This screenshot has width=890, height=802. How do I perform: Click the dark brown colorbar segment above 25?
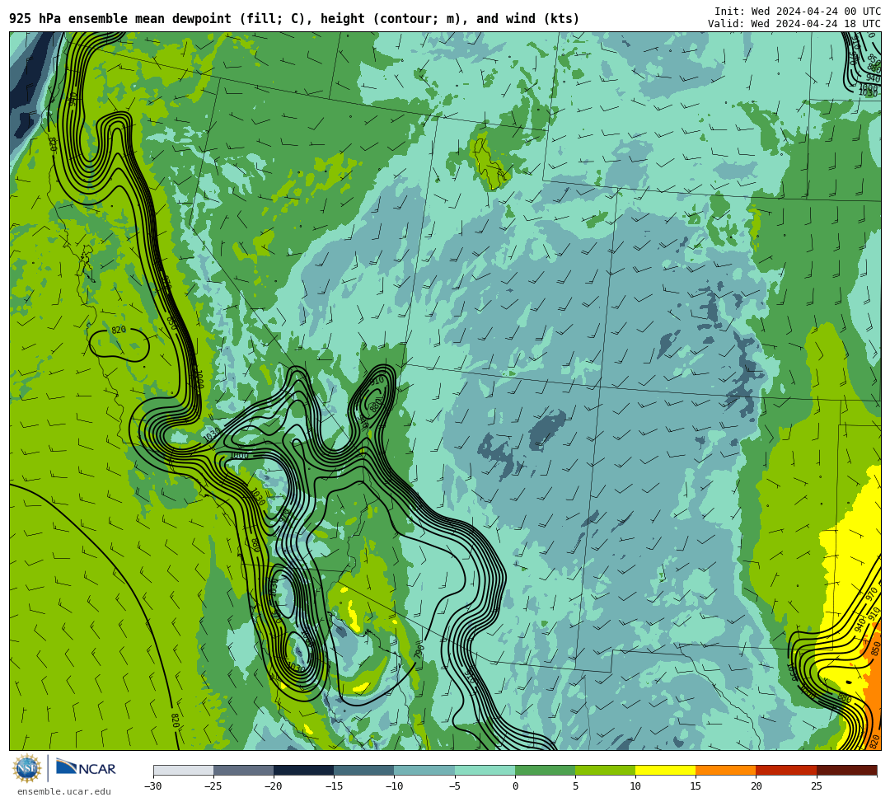coord(846,770)
